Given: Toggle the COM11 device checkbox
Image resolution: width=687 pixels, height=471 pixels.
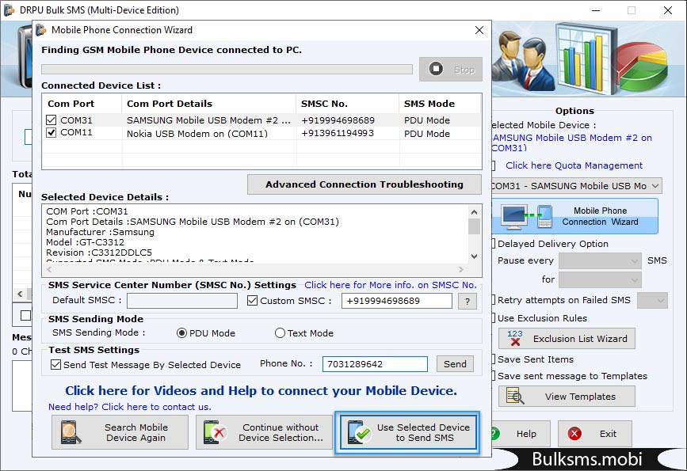Looking at the screenshot, I should click(x=52, y=133).
